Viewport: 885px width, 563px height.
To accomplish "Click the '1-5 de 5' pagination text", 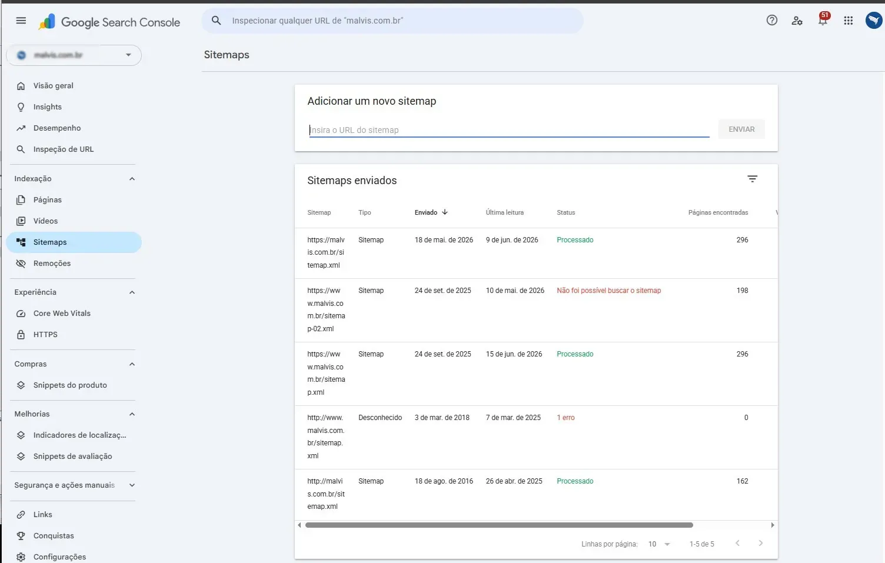I will (x=701, y=544).
